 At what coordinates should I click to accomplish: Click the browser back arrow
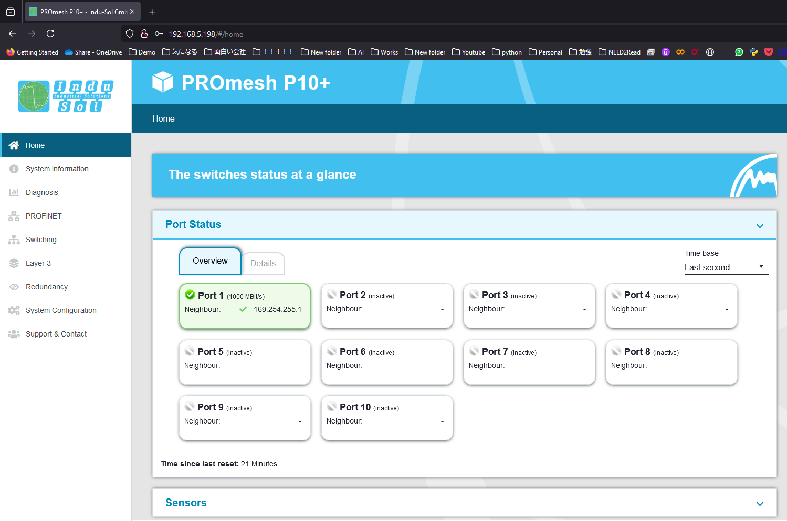[x=13, y=34]
